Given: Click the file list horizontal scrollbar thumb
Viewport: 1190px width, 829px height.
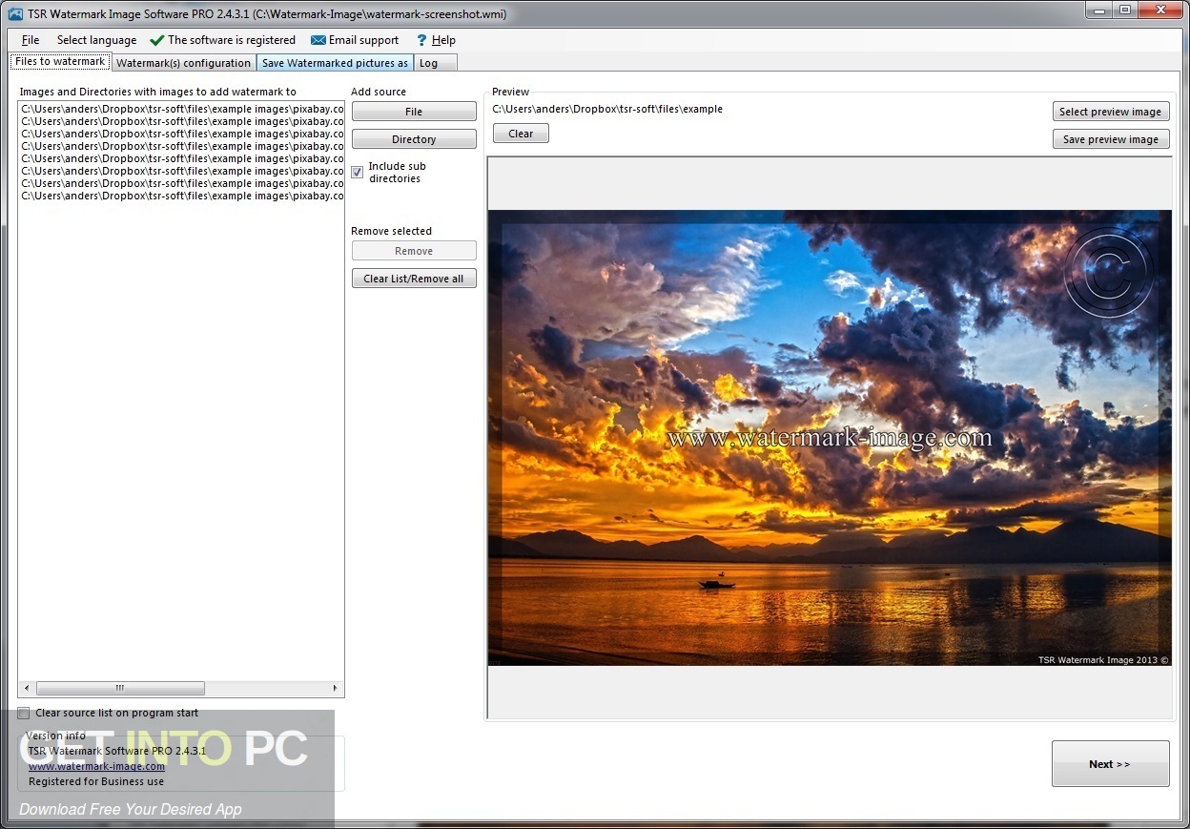Looking at the screenshot, I should tap(120, 688).
